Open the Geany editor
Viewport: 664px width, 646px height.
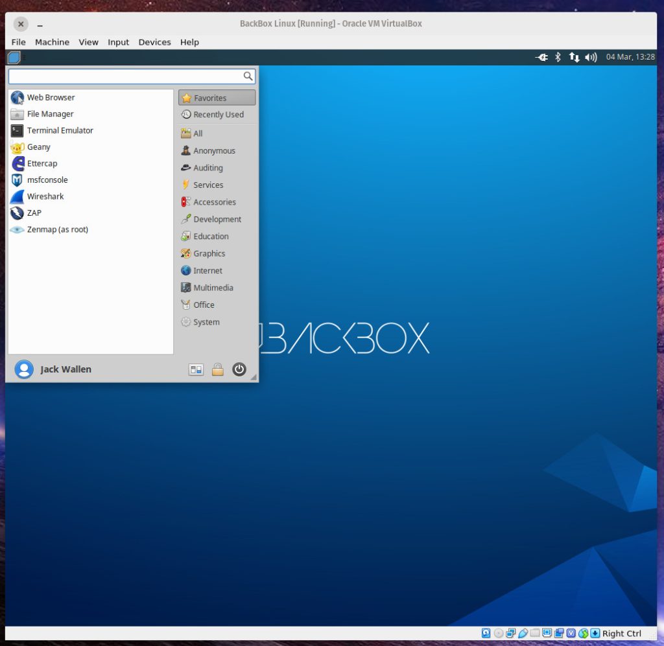coord(38,147)
